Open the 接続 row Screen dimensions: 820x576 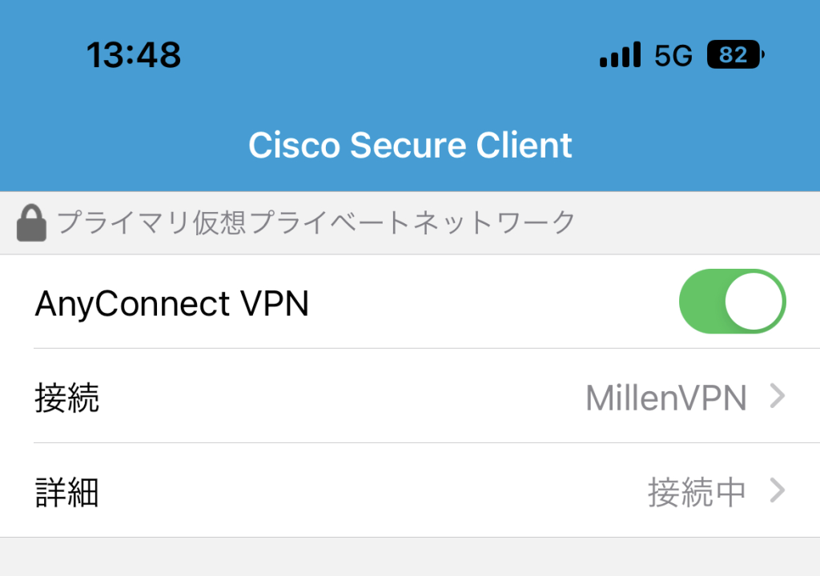[x=410, y=396]
